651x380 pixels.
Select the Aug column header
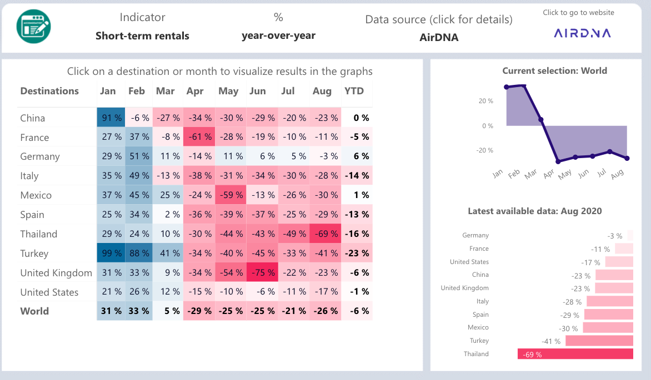coord(322,91)
